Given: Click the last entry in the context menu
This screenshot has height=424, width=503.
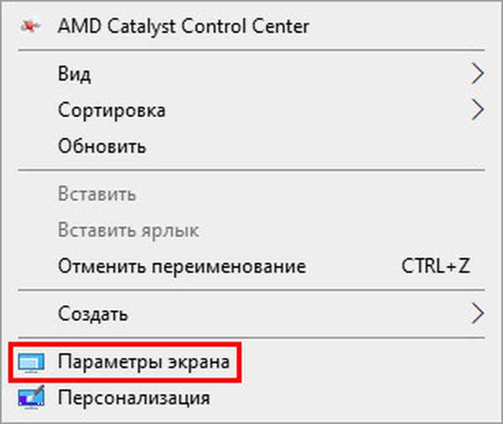Looking at the screenshot, I should coord(133,397).
